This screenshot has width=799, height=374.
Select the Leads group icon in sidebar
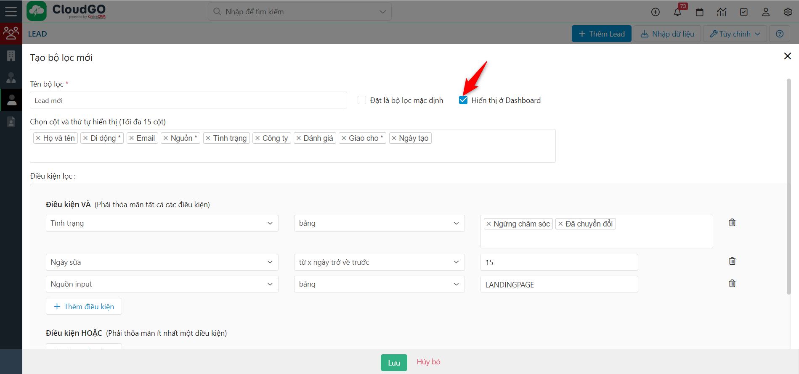coord(11,33)
